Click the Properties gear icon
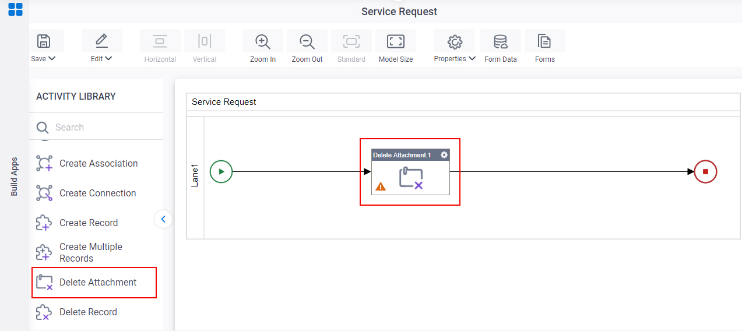Viewport: 742px width, 331px height. click(x=455, y=41)
